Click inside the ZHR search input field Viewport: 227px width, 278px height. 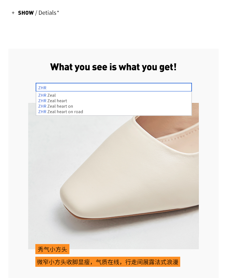pyautogui.click(x=114, y=87)
